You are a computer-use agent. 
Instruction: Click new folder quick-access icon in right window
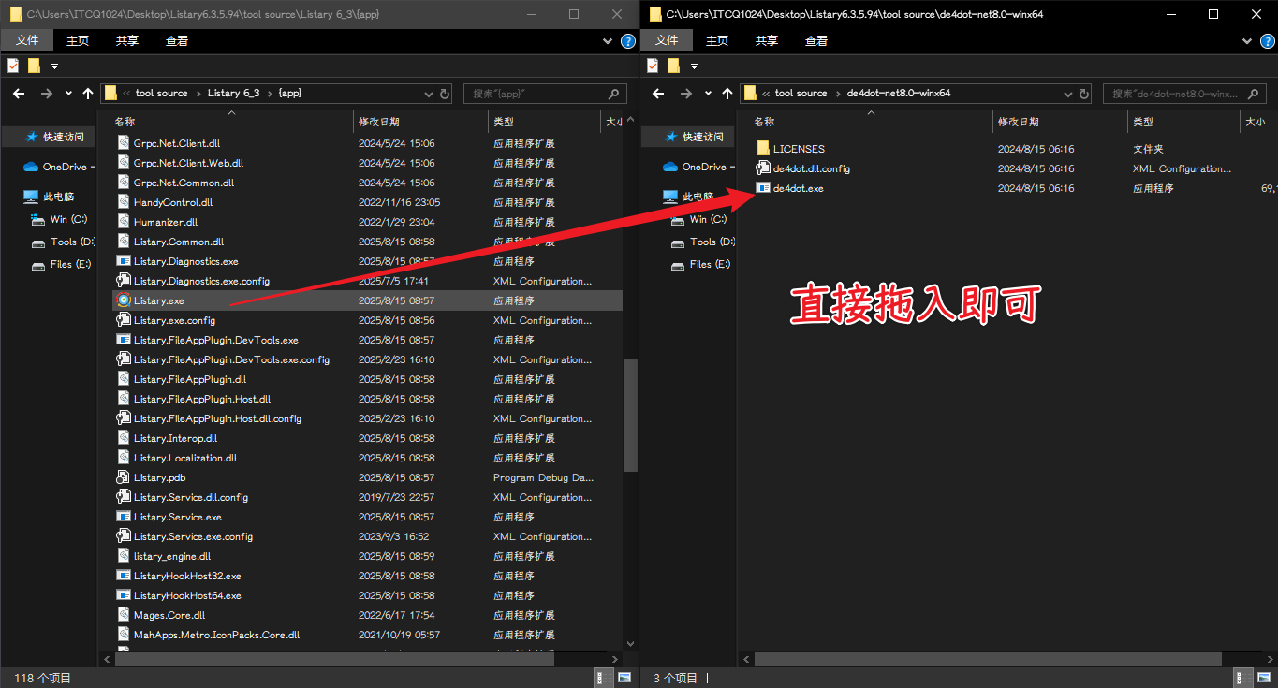coord(673,66)
